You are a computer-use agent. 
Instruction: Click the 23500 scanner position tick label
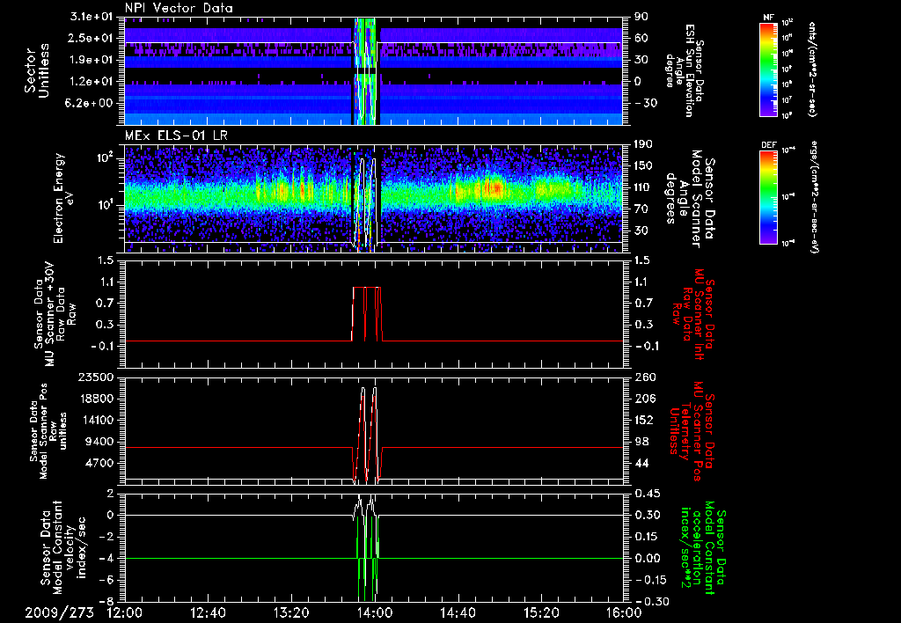point(97,377)
